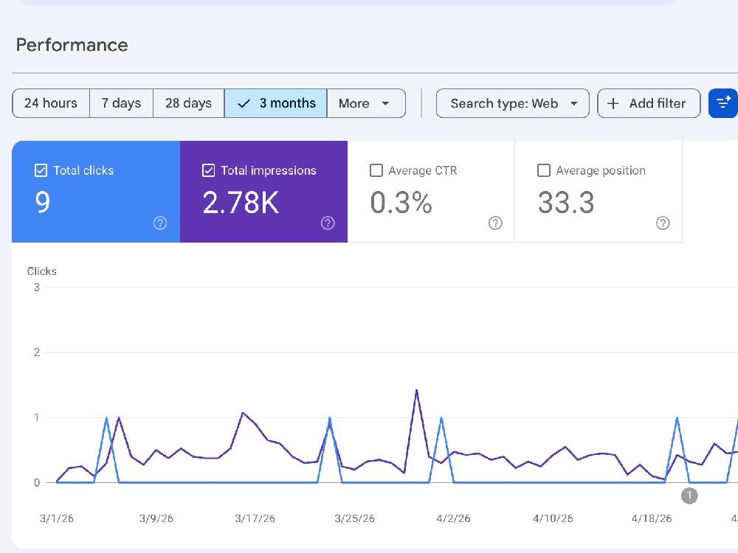Screen dimensions: 738x553
Task: Click the 3/17/26 date label
Action: (x=255, y=518)
